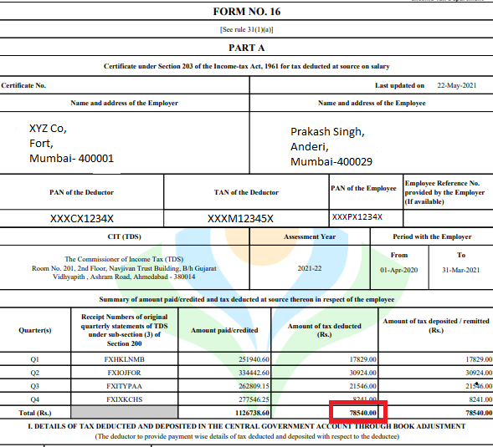The height and width of the screenshot is (447, 493).
Task: Select the Q4 row label
Action: [x=34, y=399]
